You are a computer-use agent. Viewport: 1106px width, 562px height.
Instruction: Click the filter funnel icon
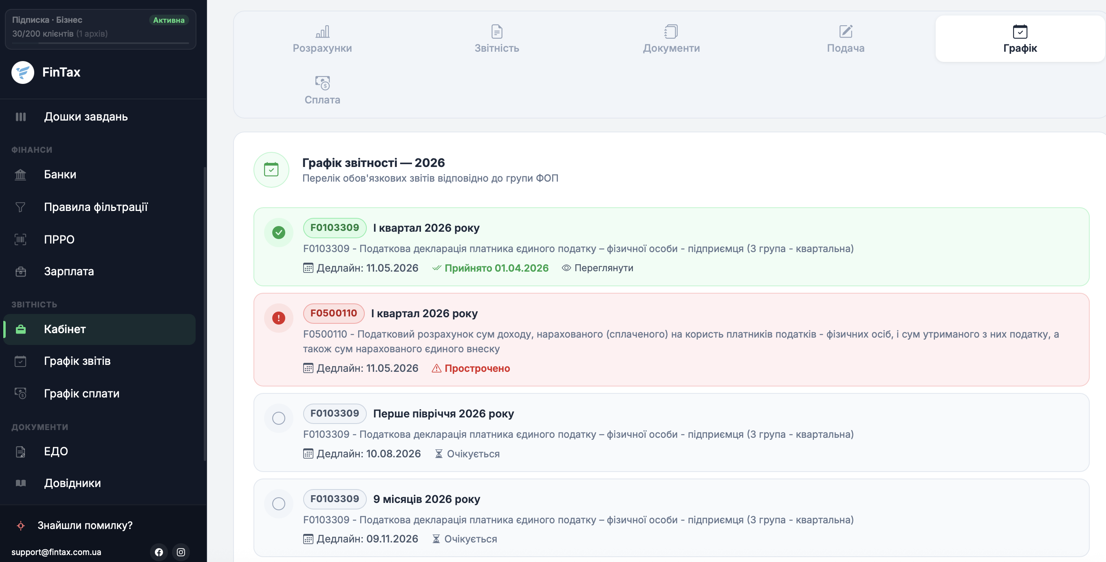(x=21, y=207)
